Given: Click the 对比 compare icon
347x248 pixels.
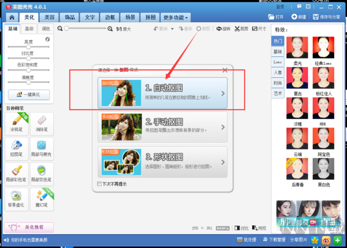Looking at the screenshot, I should tap(237, 228).
